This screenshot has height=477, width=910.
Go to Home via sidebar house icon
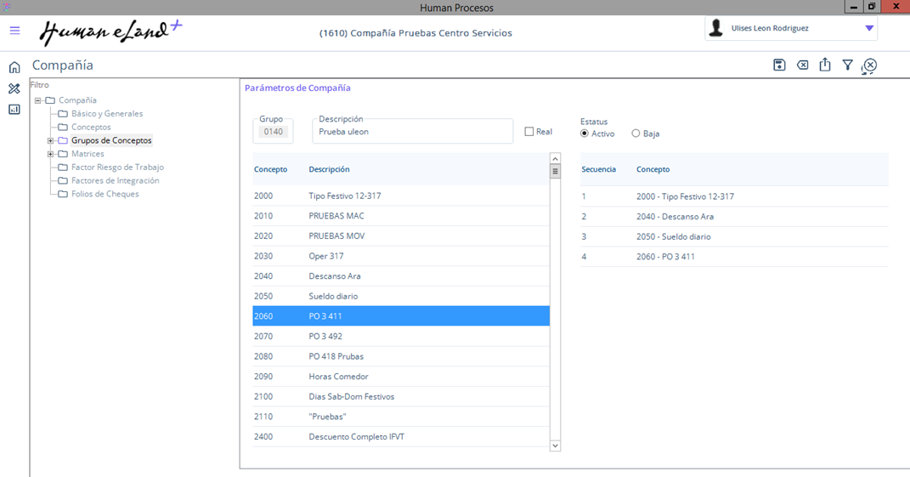(x=14, y=68)
